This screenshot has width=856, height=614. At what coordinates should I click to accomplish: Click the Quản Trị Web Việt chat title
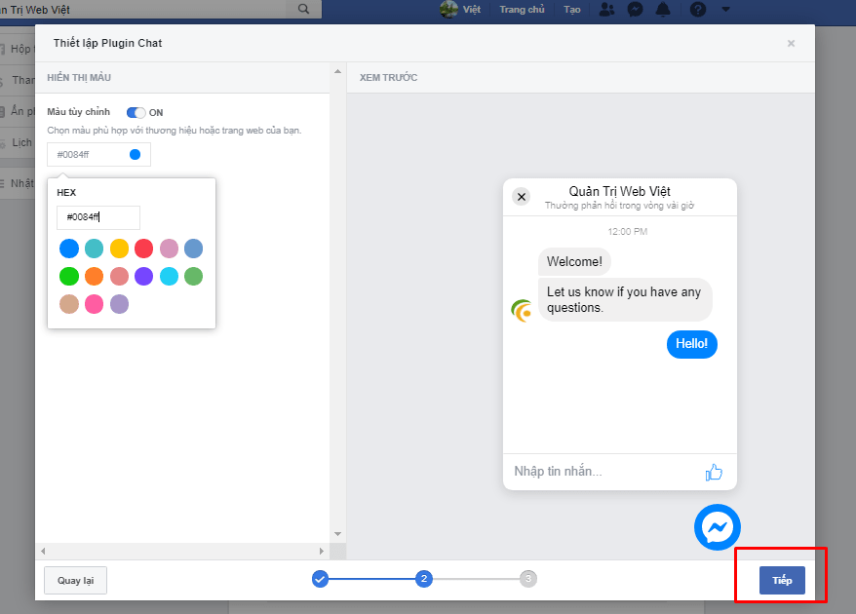(x=620, y=192)
